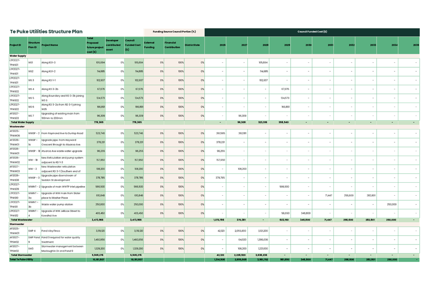
Task: Click the Funding Source Council Portion (%) banner
Action: pyautogui.click(x=175, y=32)
